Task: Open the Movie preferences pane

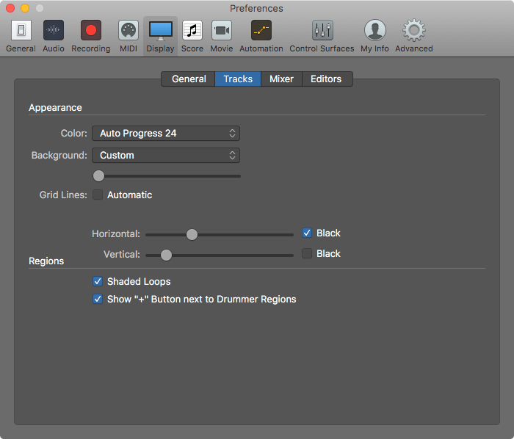Action: click(222, 36)
